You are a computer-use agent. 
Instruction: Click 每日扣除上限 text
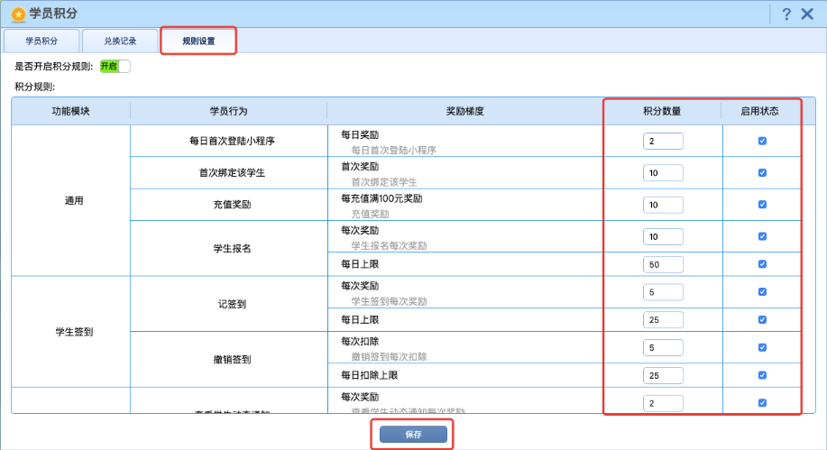[x=369, y=375]
